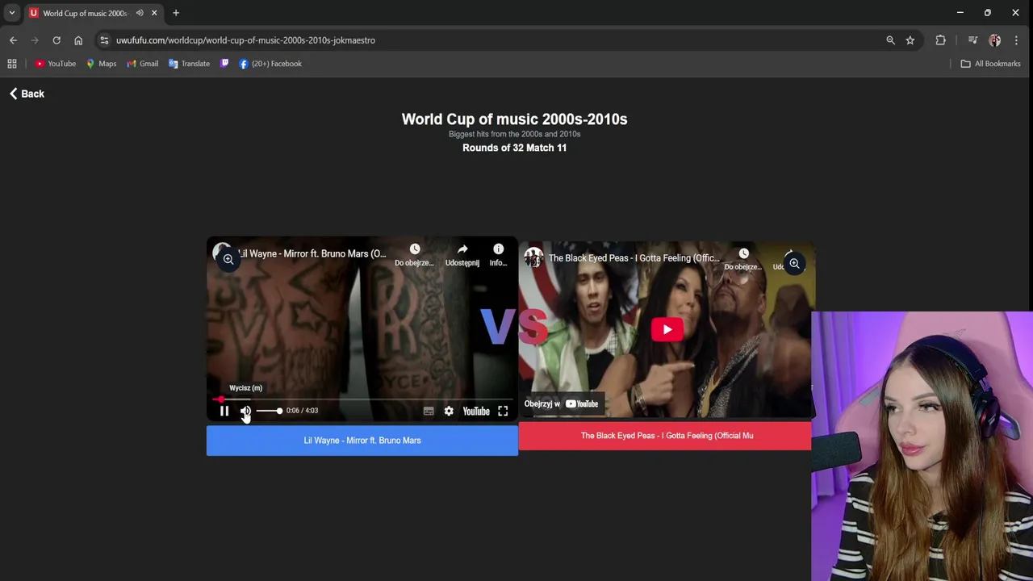Open the Extensions puzzle icon

(x=940, y=40)
